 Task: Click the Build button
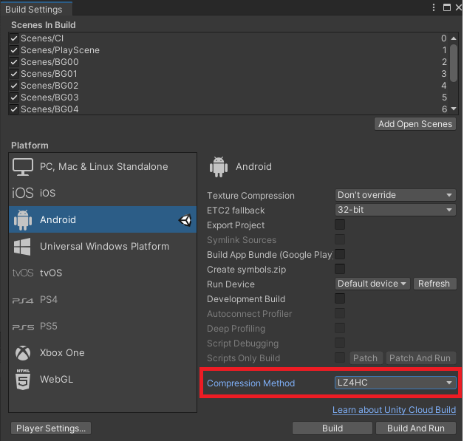(x=332, y=428)
